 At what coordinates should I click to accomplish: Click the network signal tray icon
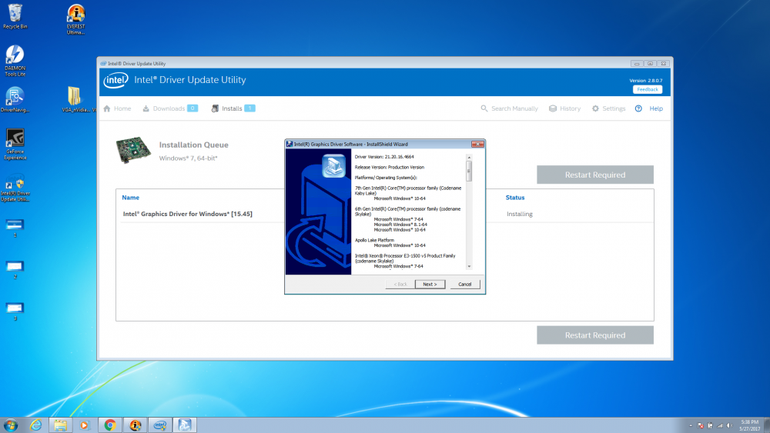pyautogui.click(x=720, y=425)
